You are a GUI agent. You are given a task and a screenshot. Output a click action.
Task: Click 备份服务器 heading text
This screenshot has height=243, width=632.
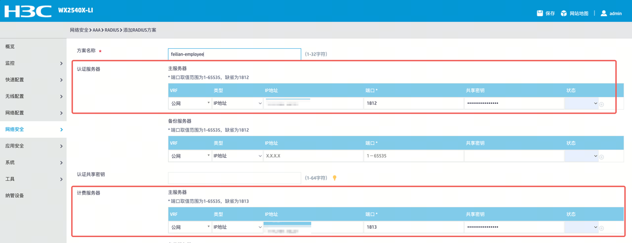point(180,121)
